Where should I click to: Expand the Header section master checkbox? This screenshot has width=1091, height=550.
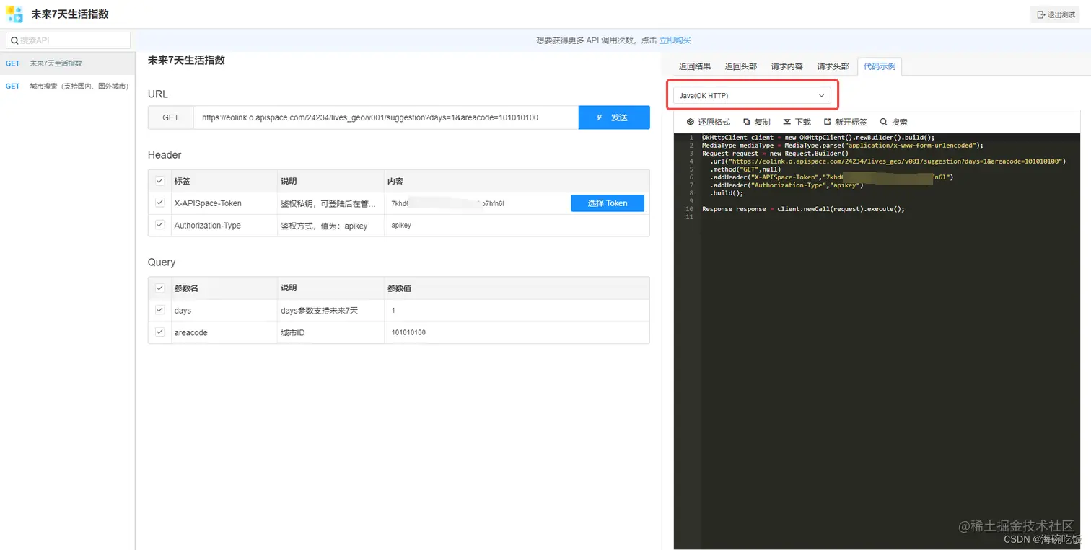(159, 181)
